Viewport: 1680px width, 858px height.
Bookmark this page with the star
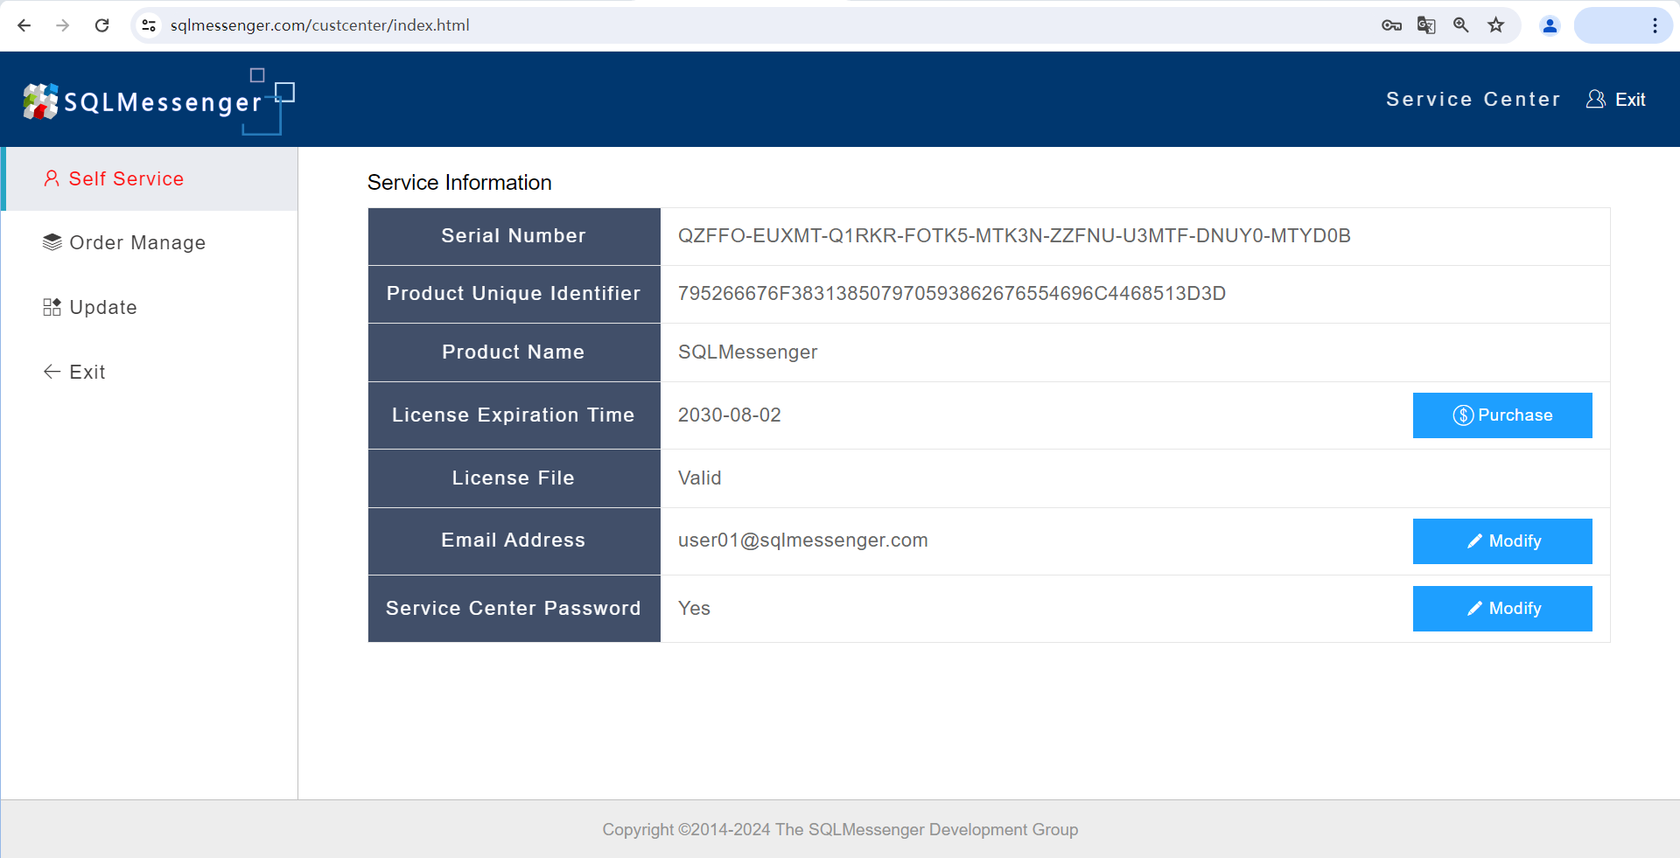(1496, 25)
